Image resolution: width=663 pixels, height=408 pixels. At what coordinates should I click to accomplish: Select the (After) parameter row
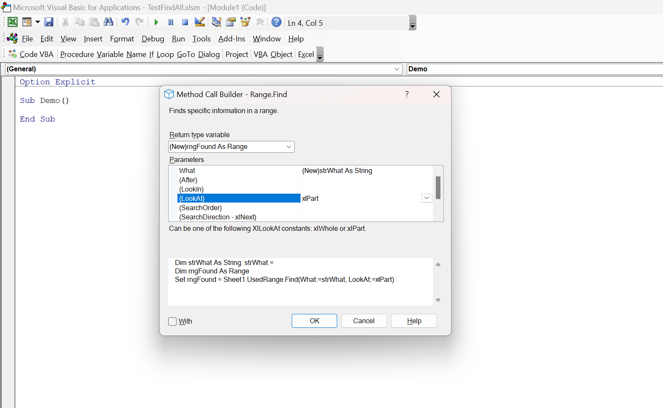pos(305,180)
